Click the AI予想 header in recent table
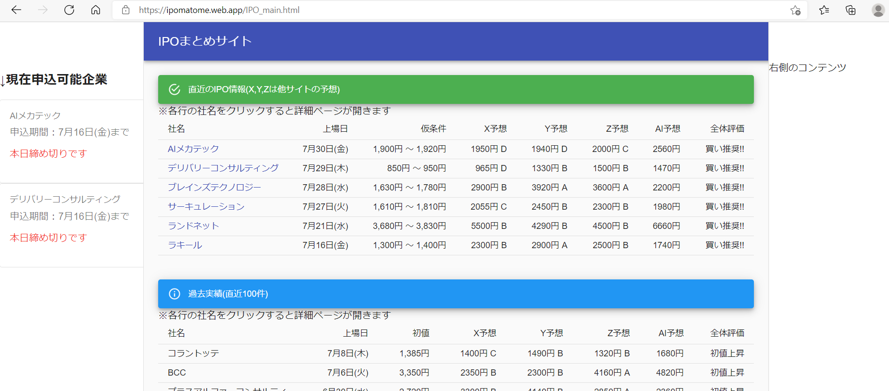The width and height of the screenshot is (889, 391). coord(668,129)
